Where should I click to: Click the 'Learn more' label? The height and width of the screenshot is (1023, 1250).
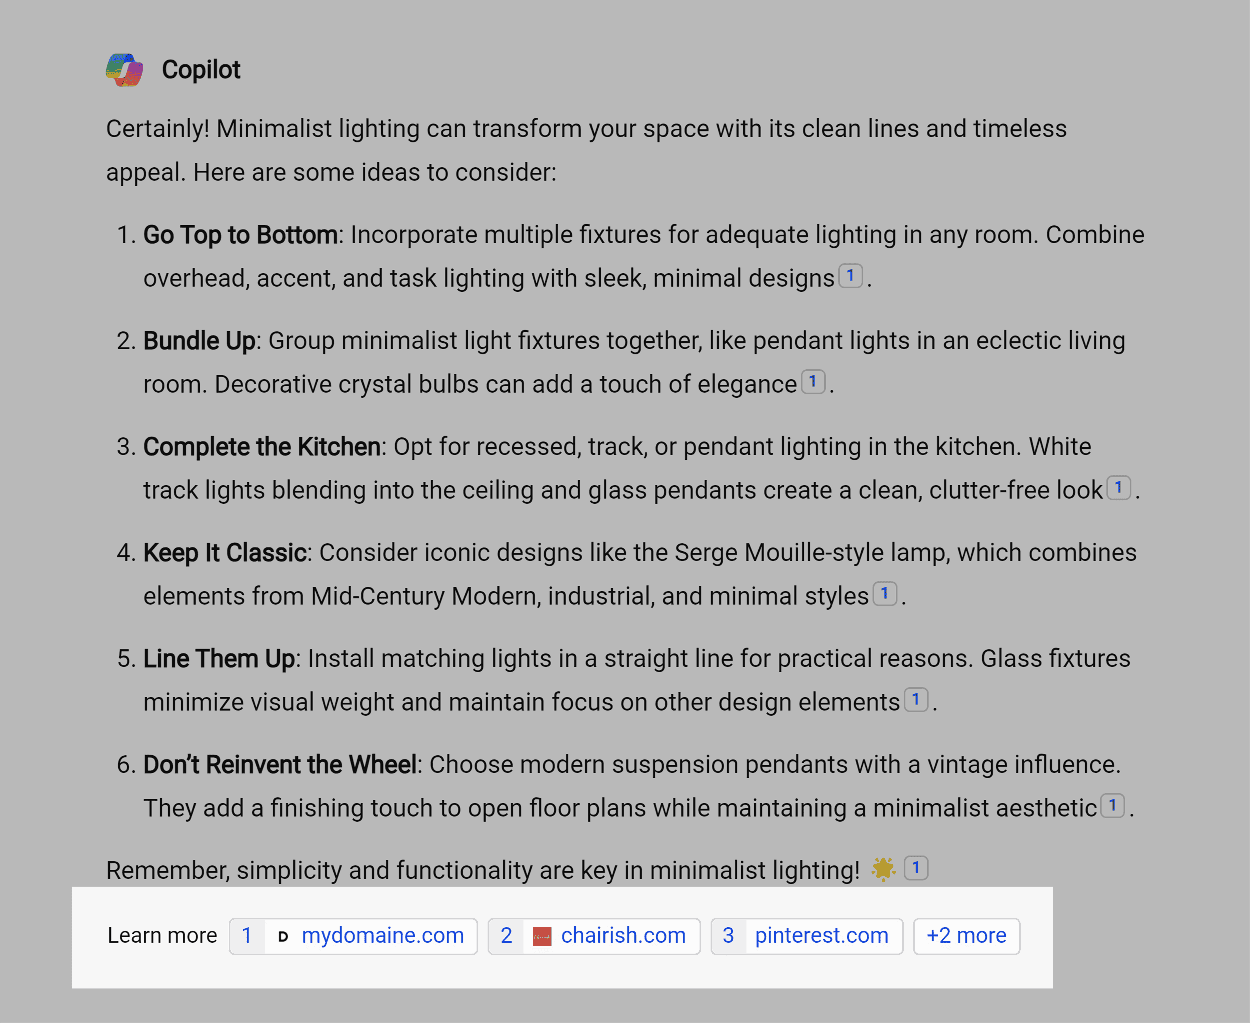pos(162,936)
